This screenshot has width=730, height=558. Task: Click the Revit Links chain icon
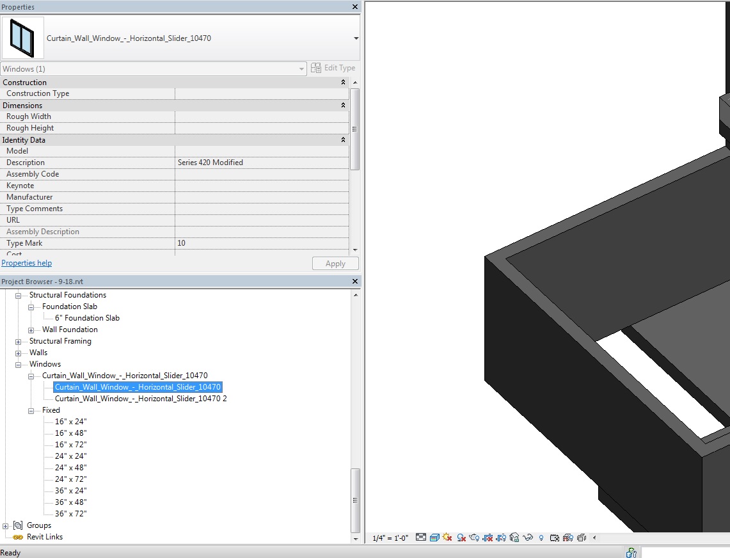click(x=18, y=537)
